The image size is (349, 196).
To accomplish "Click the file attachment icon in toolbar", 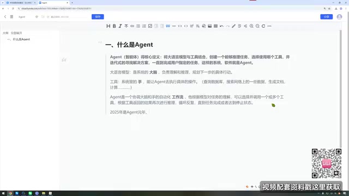I will [x=203, y=26].
